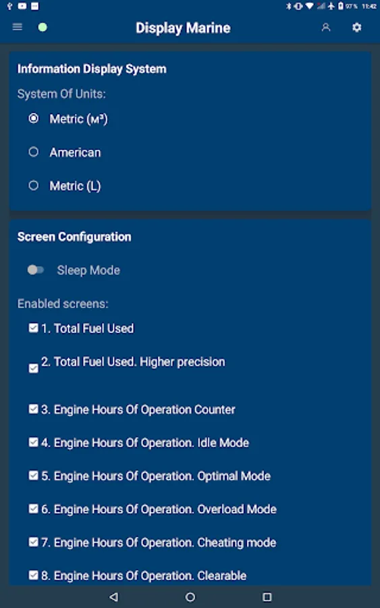Tap the green connection status indicator
Viewport: 380px width, 608px height.
(43, 27)
